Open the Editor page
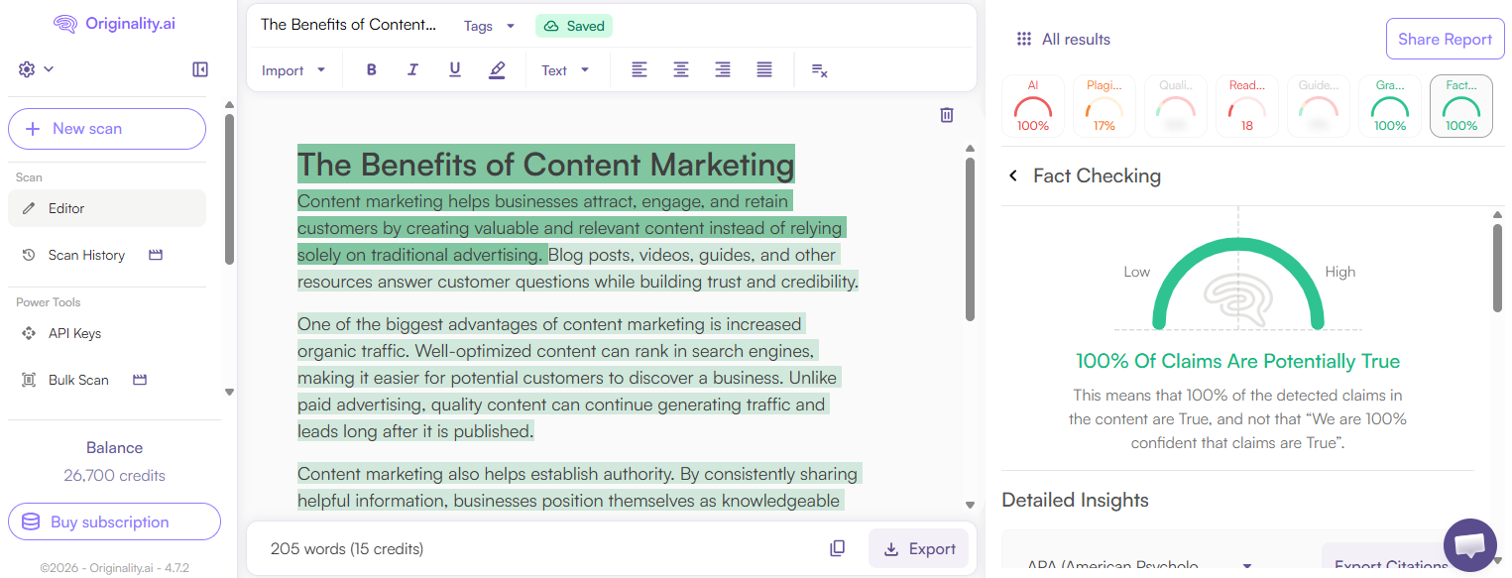This screenshot has height=578, width=1512. pos(107,208)
